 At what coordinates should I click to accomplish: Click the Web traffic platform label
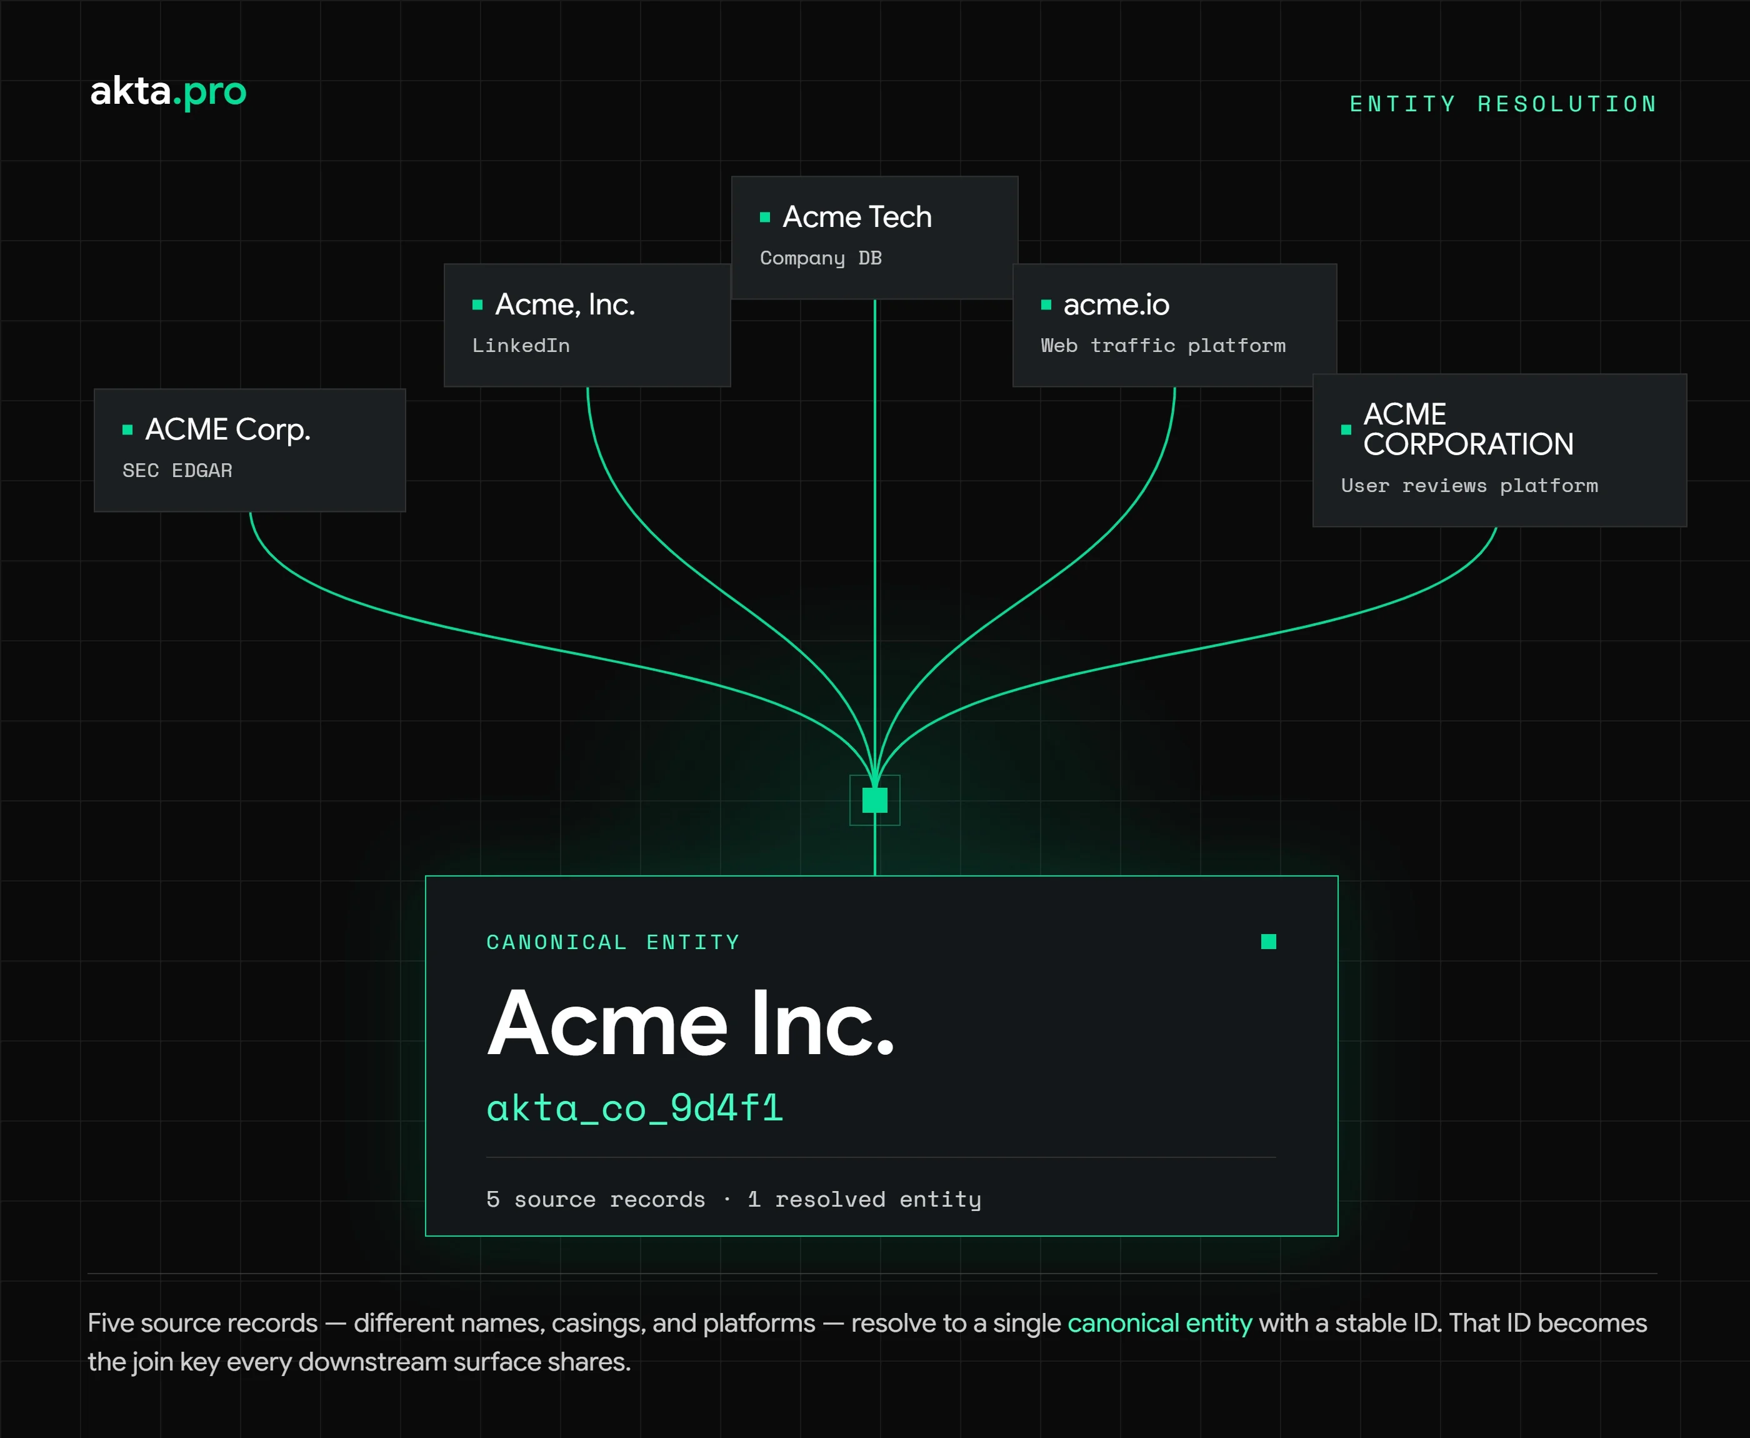point(1163,345)
